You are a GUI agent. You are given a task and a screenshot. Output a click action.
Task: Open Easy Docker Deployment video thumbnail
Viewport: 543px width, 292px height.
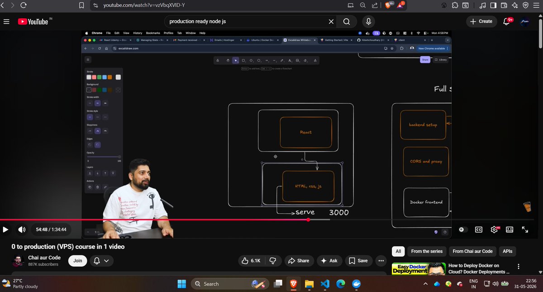coord(419,268)
